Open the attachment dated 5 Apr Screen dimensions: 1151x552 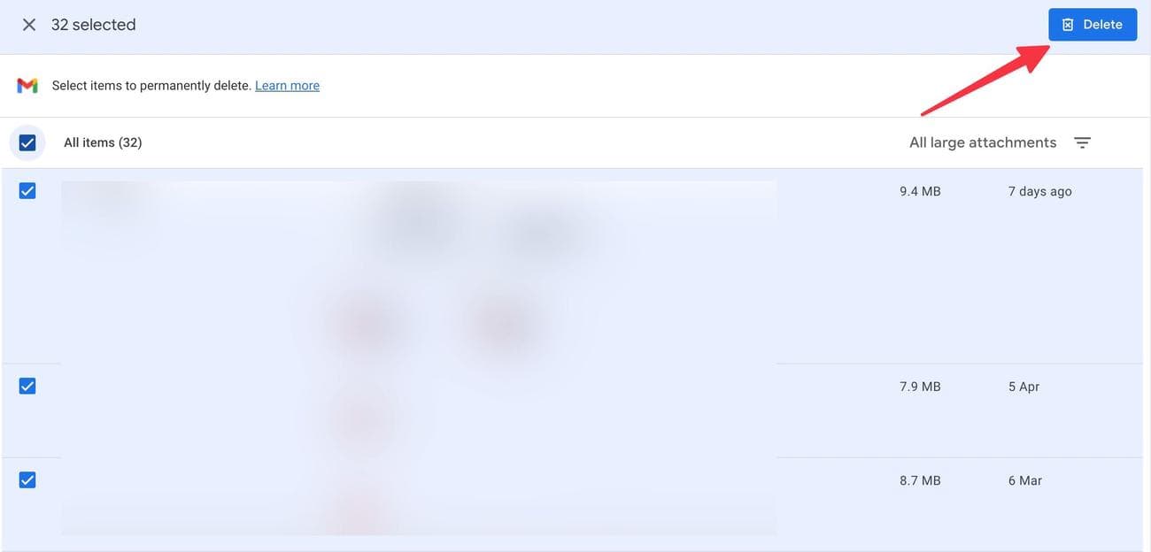(1024, 387)
